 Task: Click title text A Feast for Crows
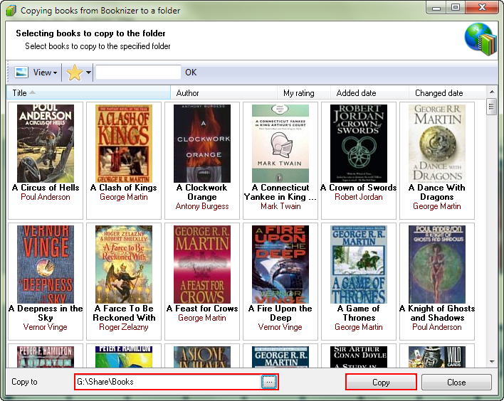coord(202,309)
